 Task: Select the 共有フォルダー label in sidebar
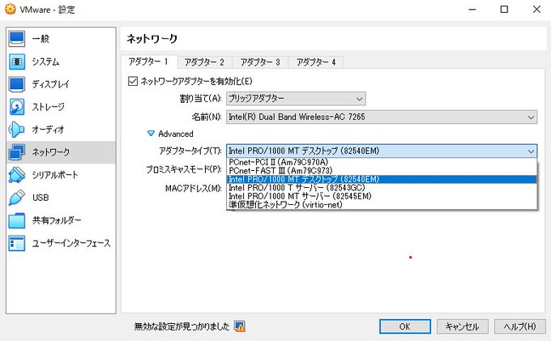pyautogui.click(x=57, y=220)
